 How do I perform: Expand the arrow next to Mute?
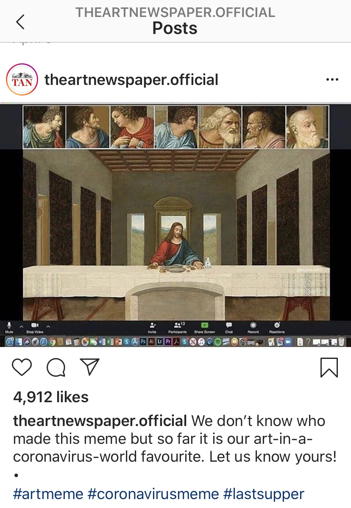tap(22, 327)
